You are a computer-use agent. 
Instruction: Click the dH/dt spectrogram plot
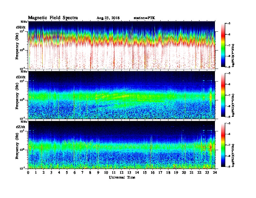pos(122,45)
